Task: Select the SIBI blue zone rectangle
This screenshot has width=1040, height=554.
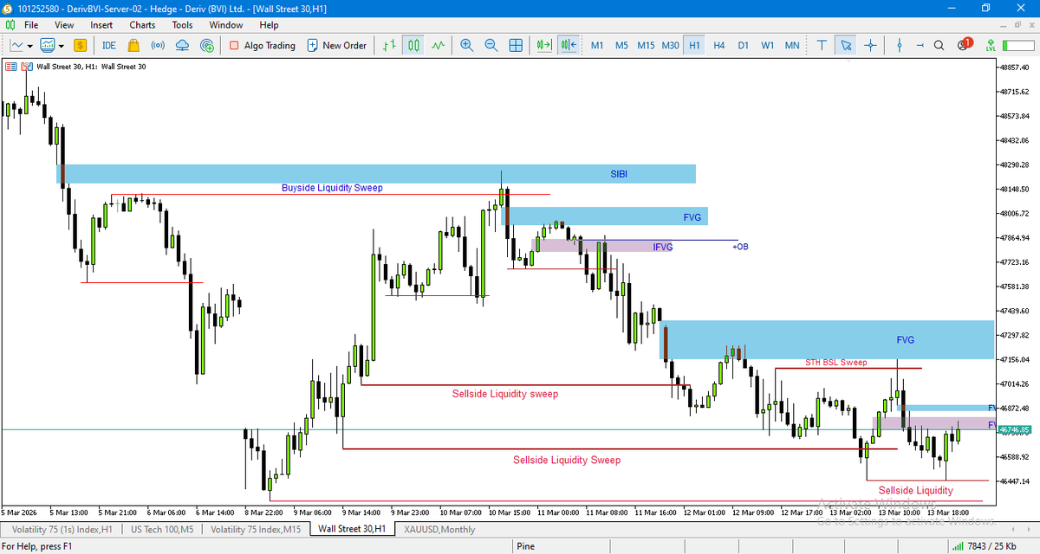Action: pyautogui.click(x=376, y=174)
